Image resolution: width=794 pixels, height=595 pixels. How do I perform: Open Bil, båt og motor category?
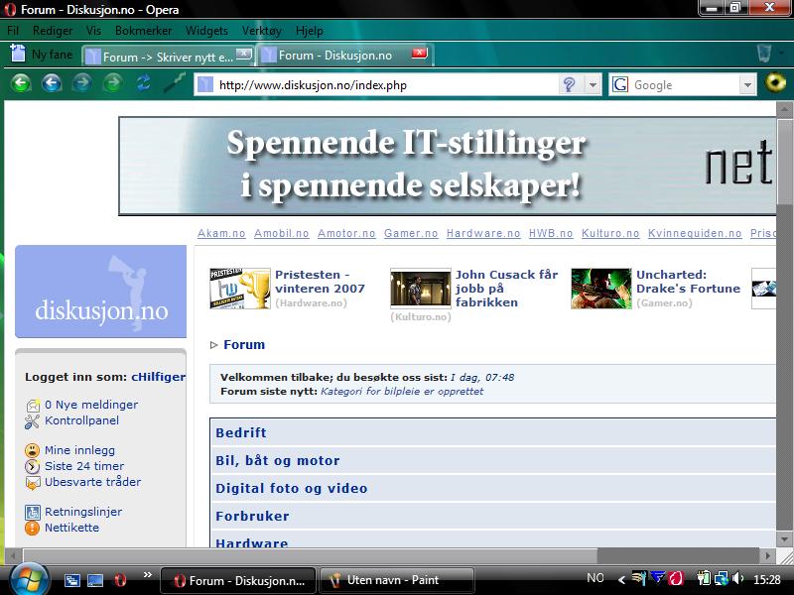(278, 460)
